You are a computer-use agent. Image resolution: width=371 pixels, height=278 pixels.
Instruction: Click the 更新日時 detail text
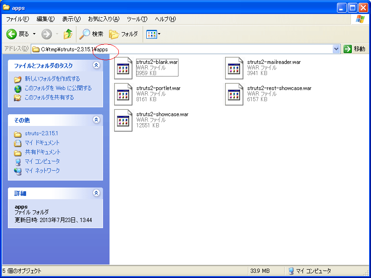point(53,220)
